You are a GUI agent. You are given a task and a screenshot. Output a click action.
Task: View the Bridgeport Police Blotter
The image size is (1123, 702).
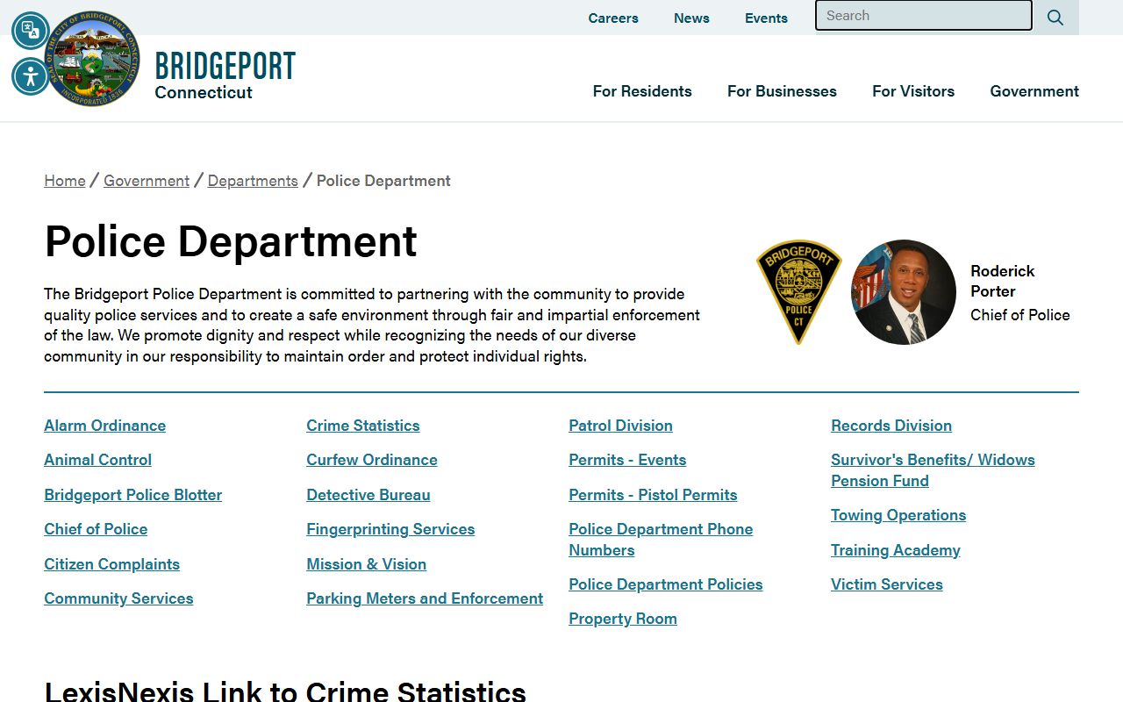click(132, 495)
